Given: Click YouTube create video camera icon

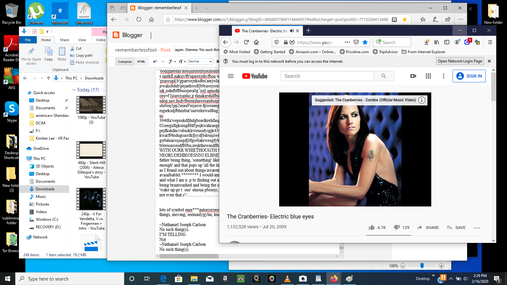Looking at the screenshot, I should click(413, 76).
